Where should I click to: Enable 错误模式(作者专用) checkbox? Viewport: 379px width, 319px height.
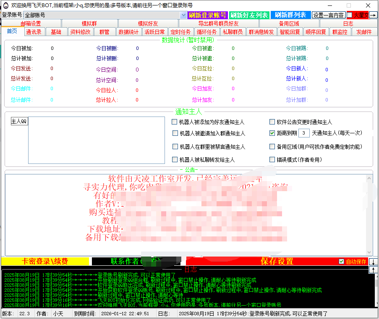(272, 159)
